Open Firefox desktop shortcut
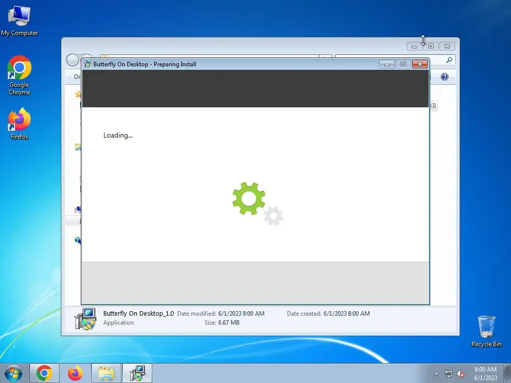Viewport: 511px width, 383px height. [19, 124]
